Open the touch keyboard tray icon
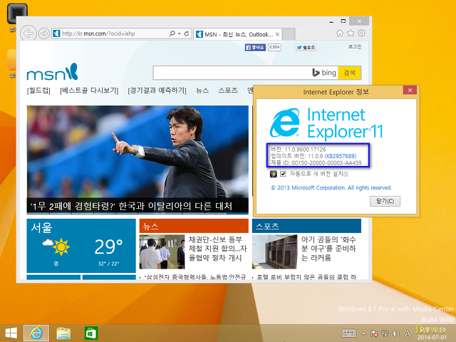Viewport: 456px width, 342px height. click(x=349, y=333)
